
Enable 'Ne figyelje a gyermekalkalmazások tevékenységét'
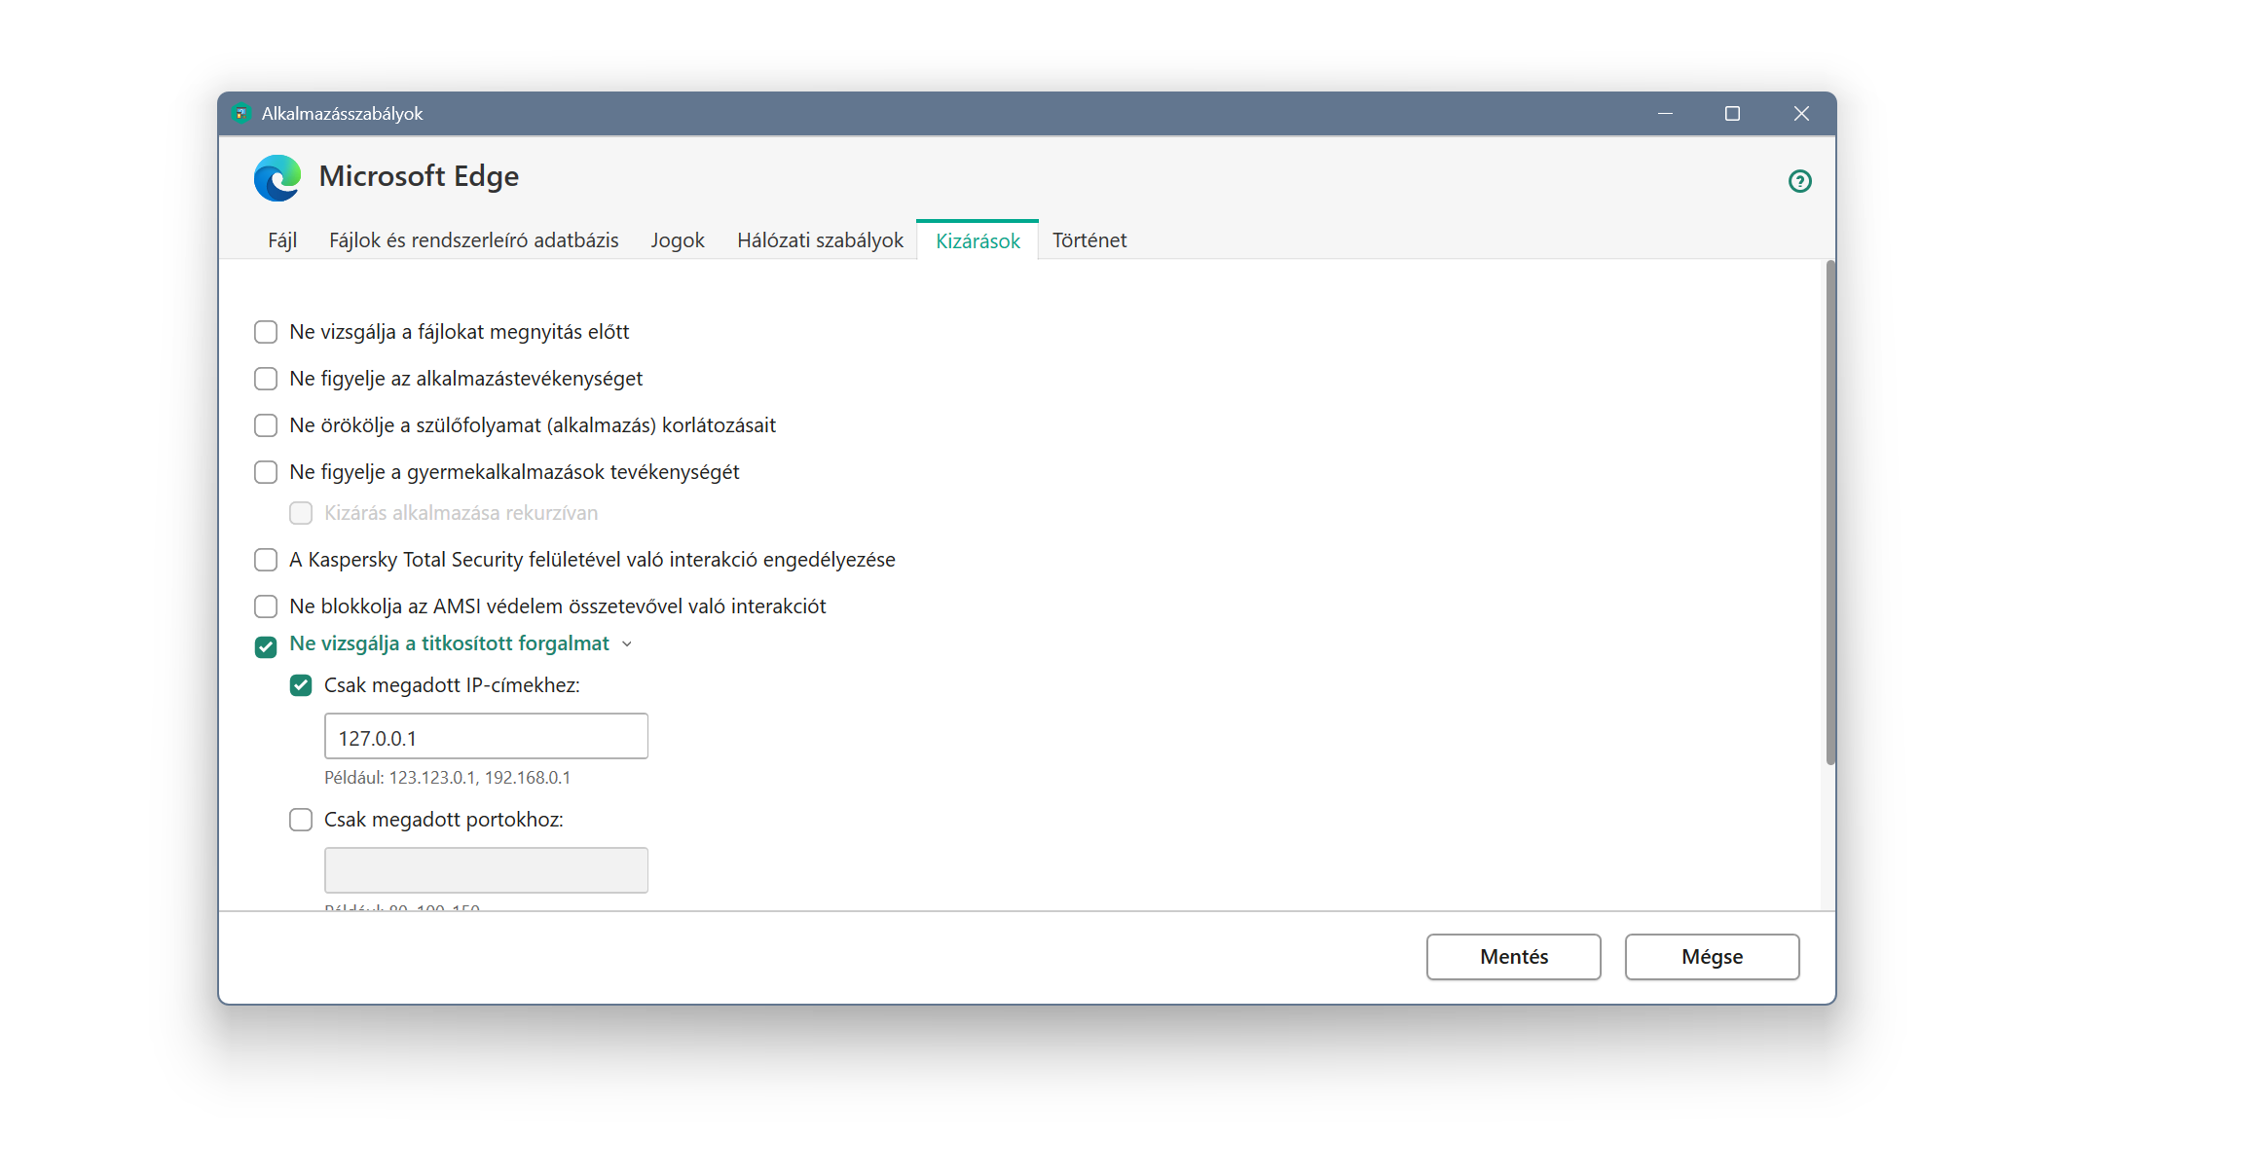pyautogui.click(x=266, y=472)
